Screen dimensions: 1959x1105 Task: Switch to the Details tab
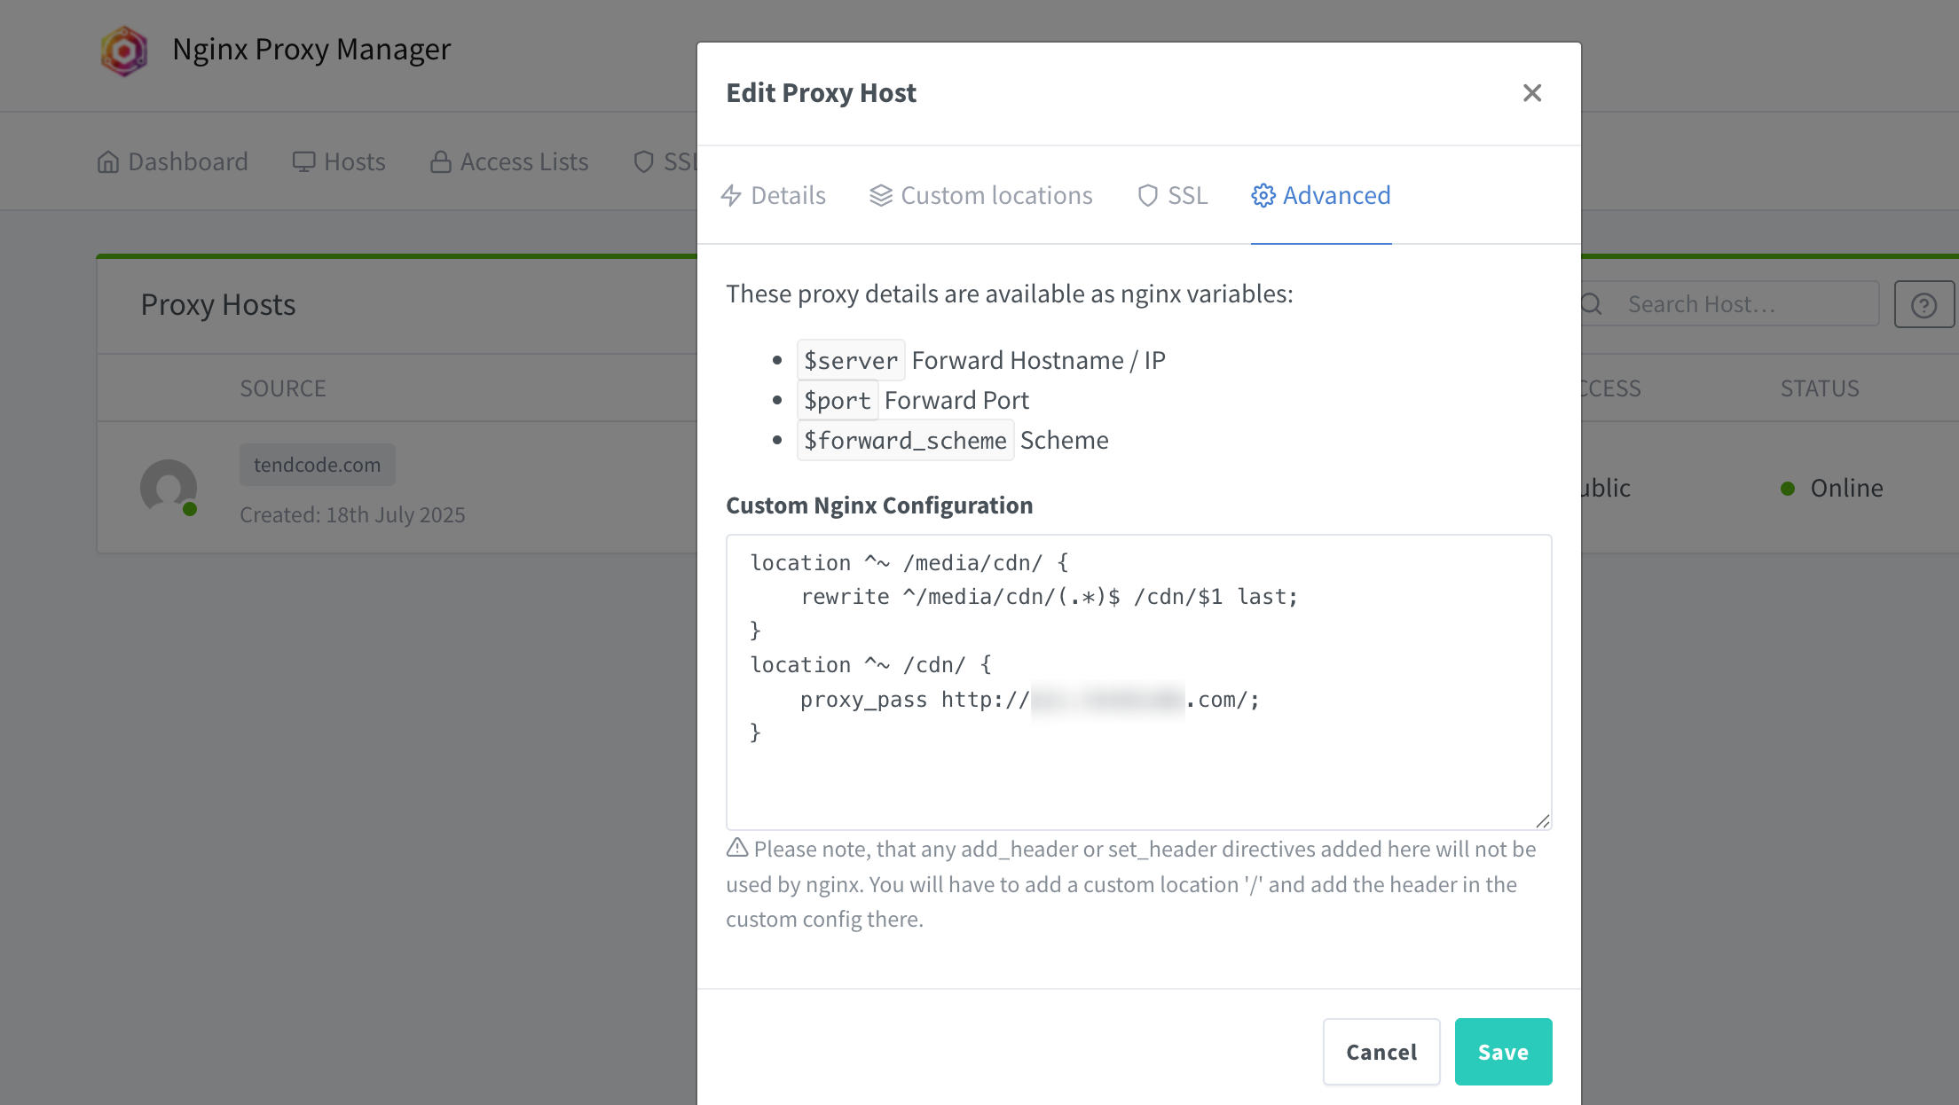click(x=773, y=195)
